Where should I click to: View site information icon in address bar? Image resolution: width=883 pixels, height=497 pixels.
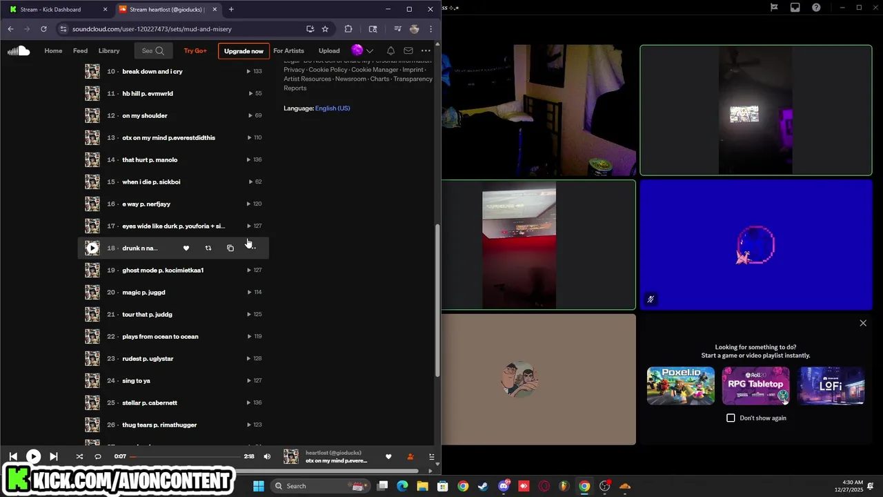(x=63, y=29)
